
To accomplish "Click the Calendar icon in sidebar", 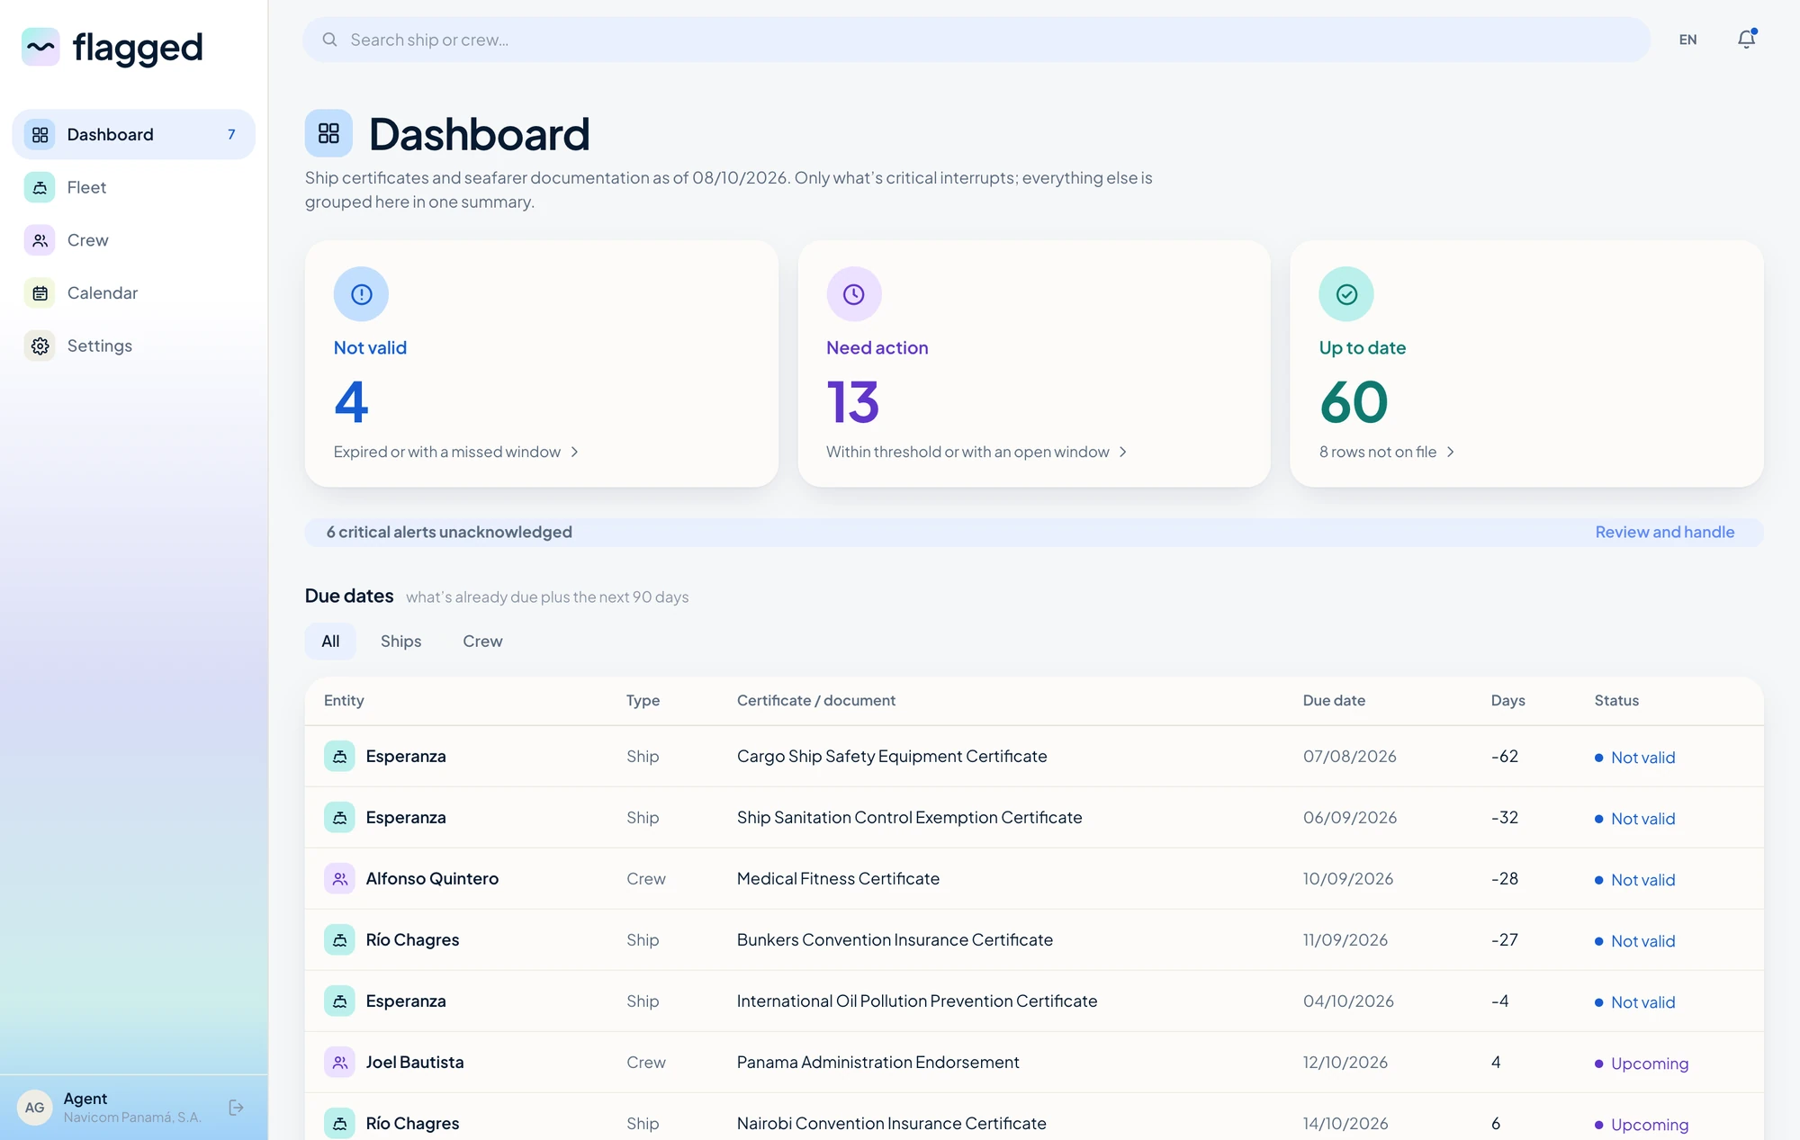I will 40,293.
